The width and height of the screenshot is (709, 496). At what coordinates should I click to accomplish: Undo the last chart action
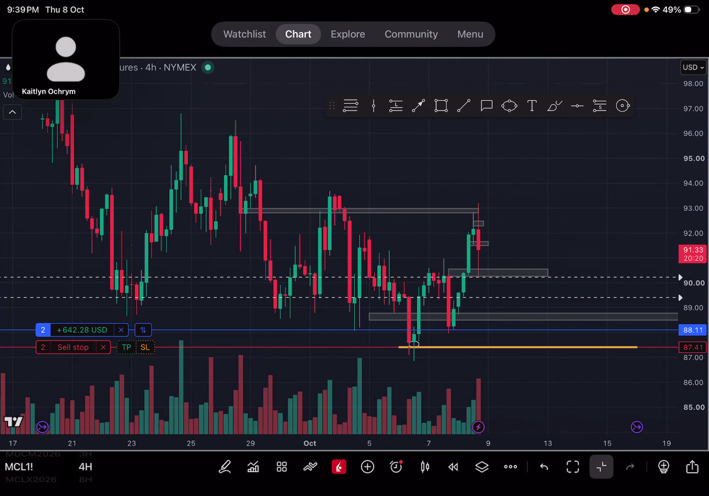(544, 467)
